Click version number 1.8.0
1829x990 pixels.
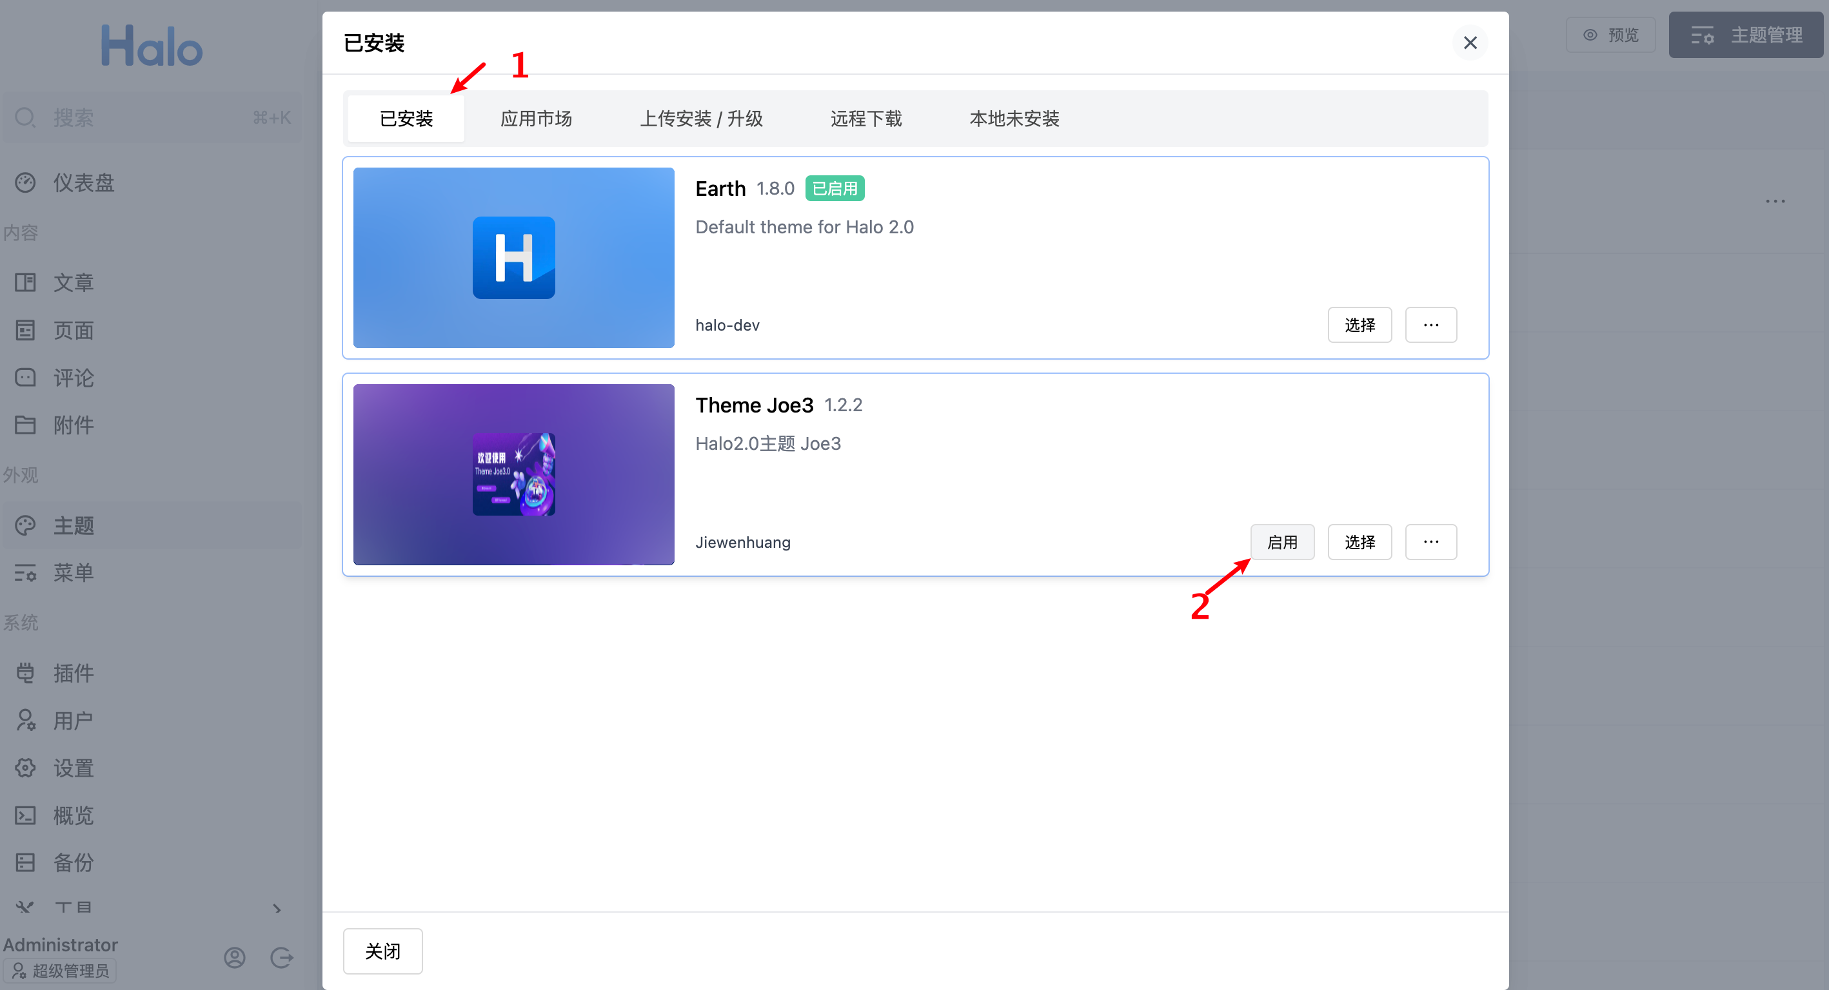775,188
